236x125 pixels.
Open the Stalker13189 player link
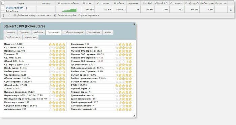coord(14,8)
